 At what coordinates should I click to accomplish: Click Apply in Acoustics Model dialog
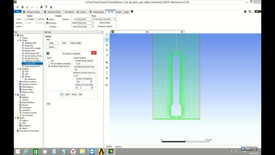tap(67, 94)
